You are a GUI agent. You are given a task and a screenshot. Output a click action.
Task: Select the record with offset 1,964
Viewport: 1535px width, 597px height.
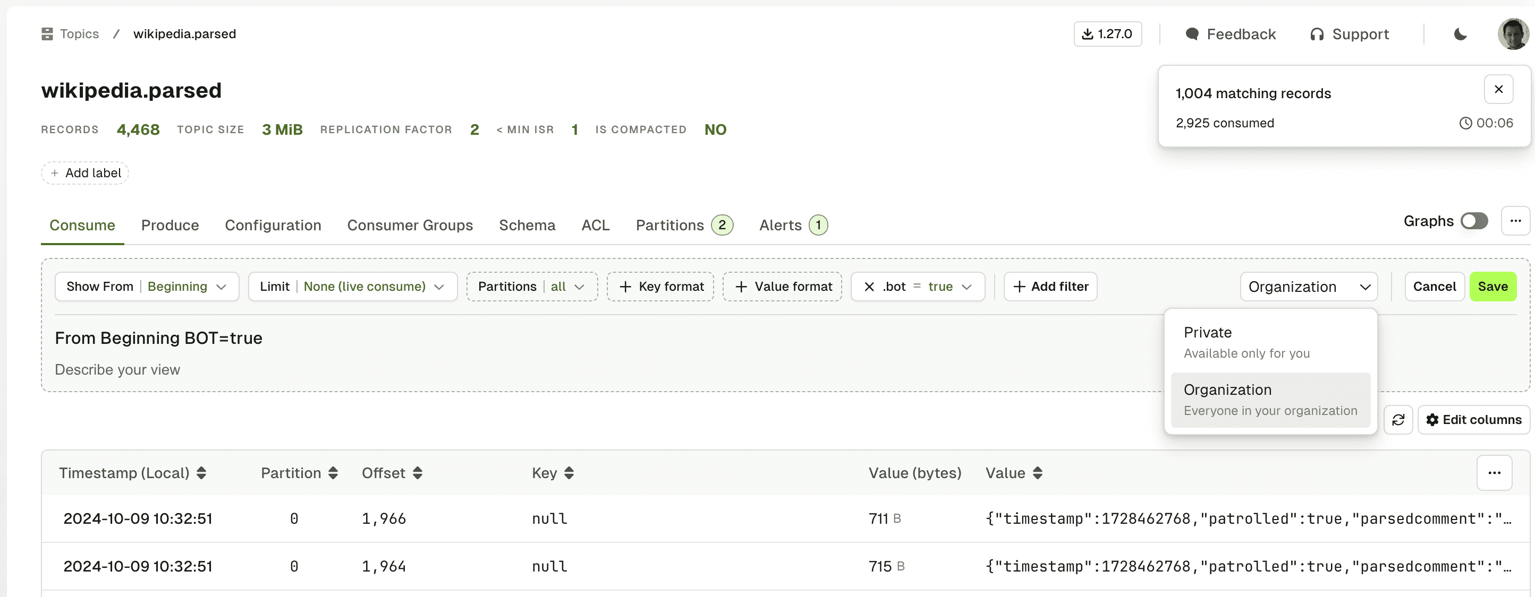tap(785, 566)
